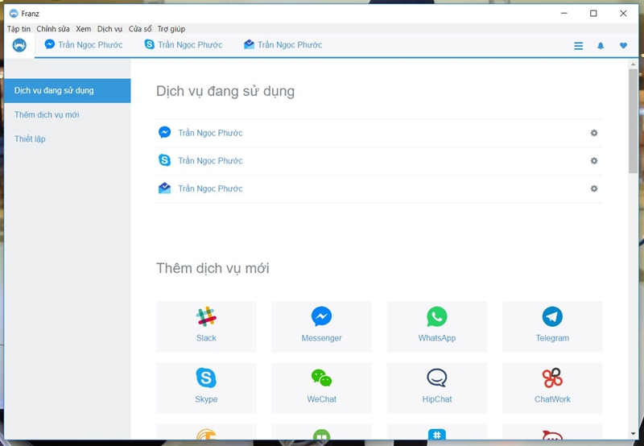This screenshot has width=644, height=446.
Task: Add Messenger service card
Action: coord(321,327)
